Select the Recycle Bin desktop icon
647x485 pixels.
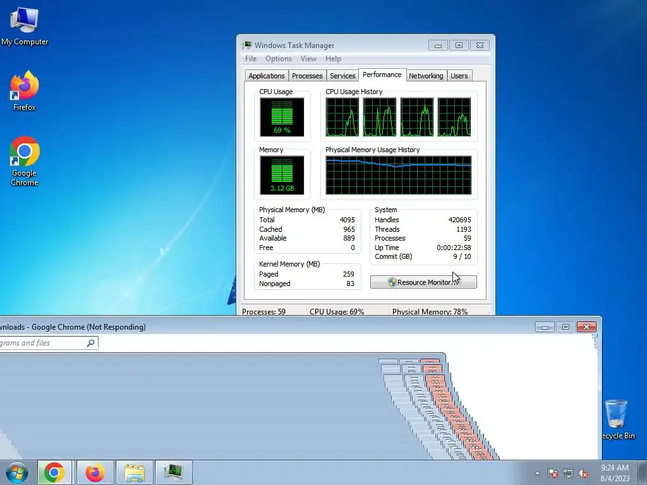(617, 419)
